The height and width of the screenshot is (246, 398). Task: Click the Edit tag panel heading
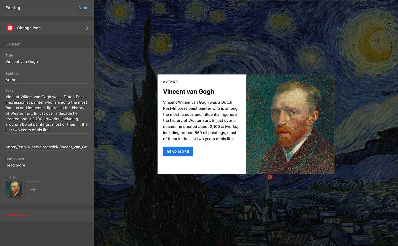(13, 8)
